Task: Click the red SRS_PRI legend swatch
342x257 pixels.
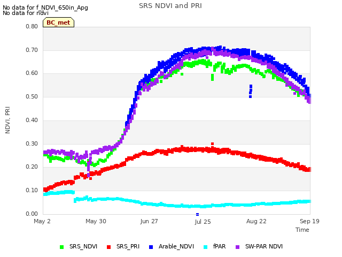Action: tap(108, 247)
